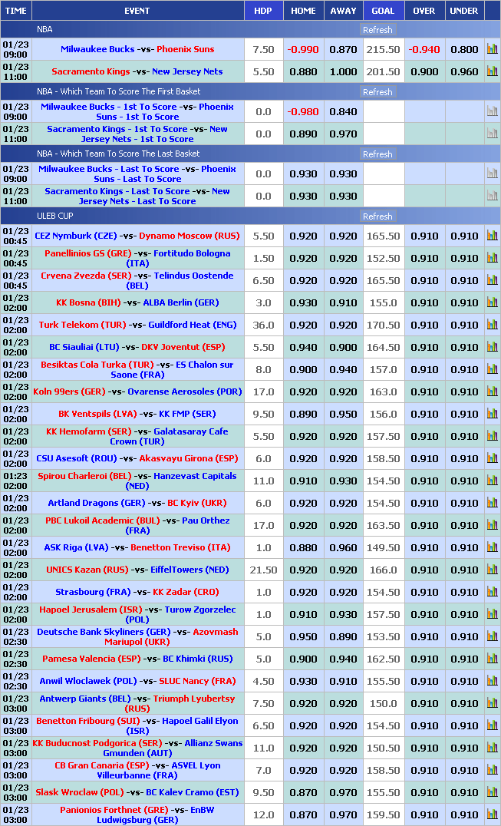
Task: Click chart icon for Turk Telekom vs Guildford Heat
Action: point(492,325)
